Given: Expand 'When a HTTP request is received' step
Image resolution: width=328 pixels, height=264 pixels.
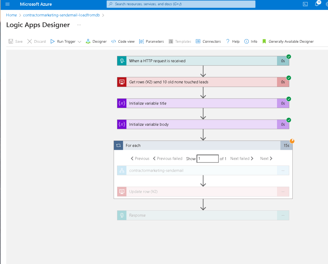Looking at the screenshot, I should tap(203, 61).
